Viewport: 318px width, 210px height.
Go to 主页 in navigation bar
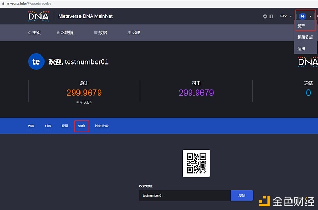34,33
